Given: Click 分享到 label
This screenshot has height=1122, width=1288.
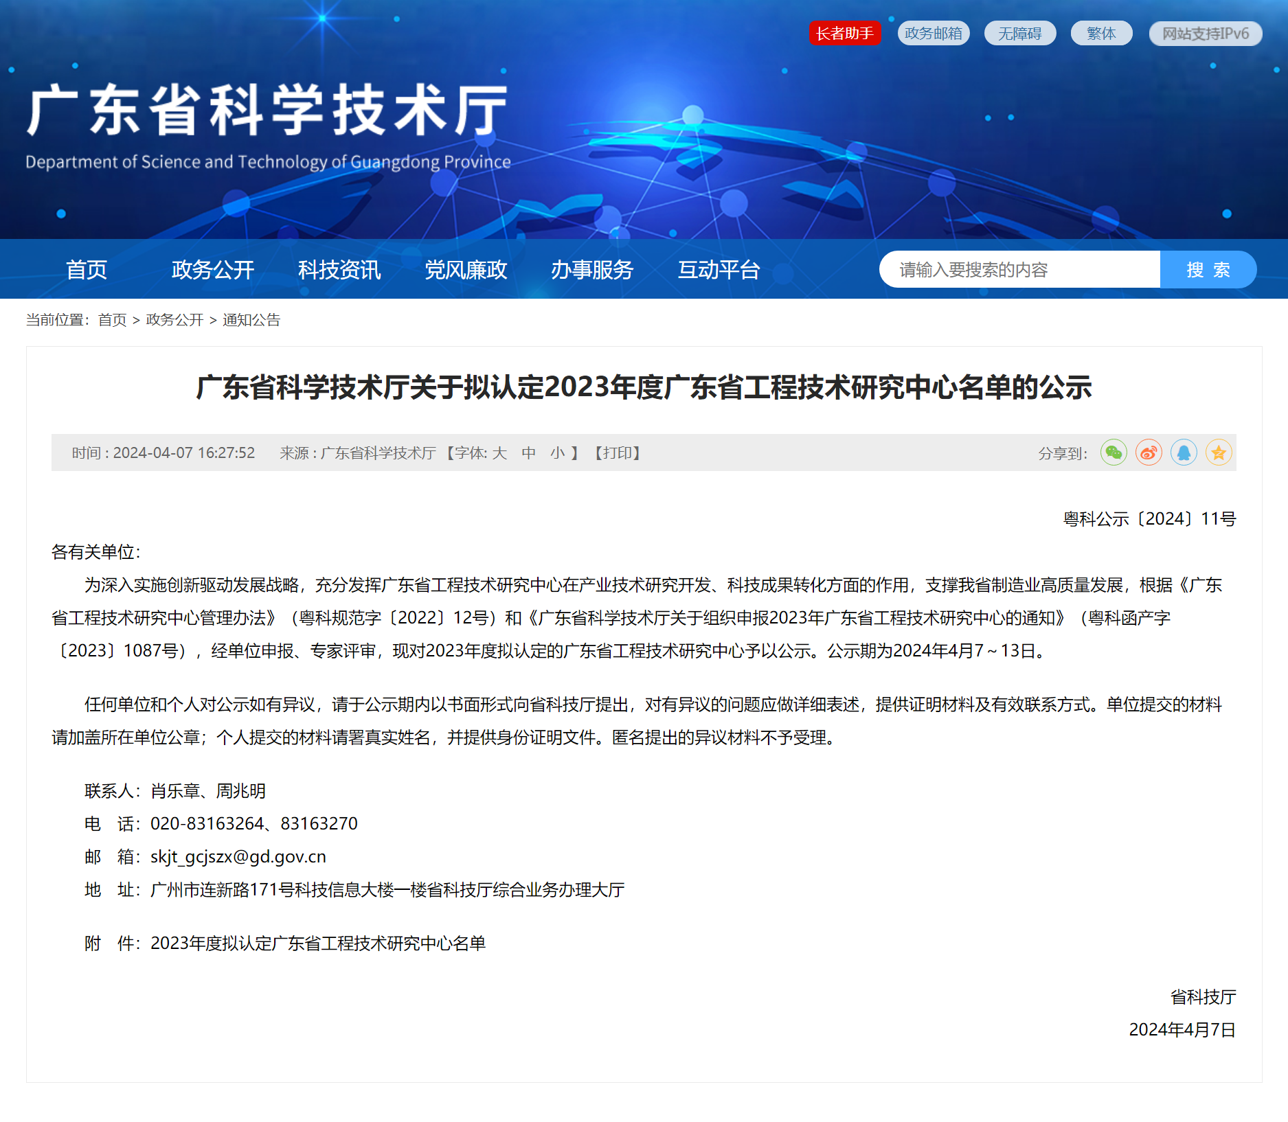Looking at the screenshot, I should tap(1063, 453).
